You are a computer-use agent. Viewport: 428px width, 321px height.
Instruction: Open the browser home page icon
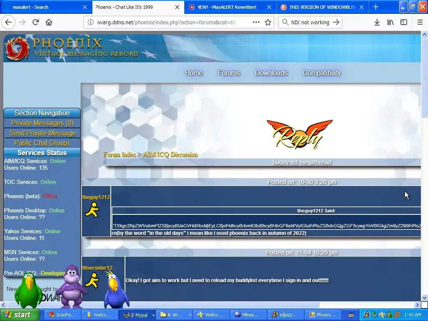(x=49, y=22)
